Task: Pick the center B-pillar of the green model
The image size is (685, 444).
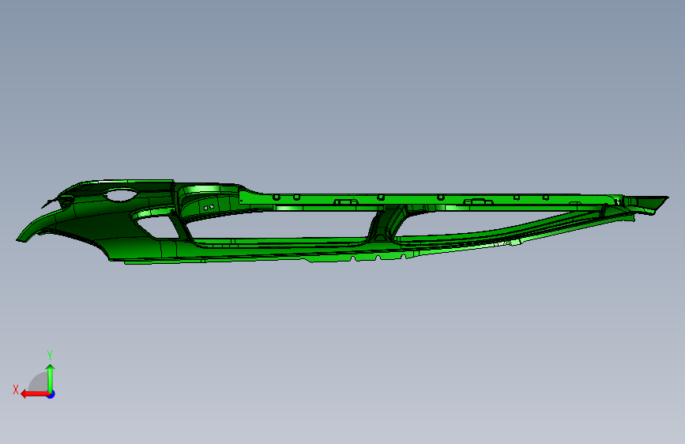Action: (386, 224)
